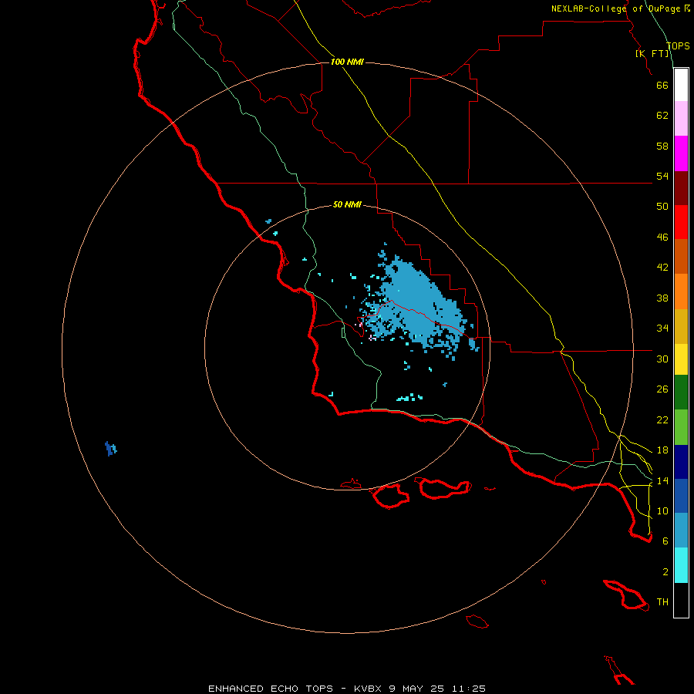Click the cyan echo cluster near the coast
Screen dimensions: 694x694
click(x=409, y=397)
